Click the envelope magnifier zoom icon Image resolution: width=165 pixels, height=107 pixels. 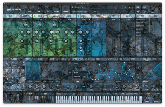70,72
